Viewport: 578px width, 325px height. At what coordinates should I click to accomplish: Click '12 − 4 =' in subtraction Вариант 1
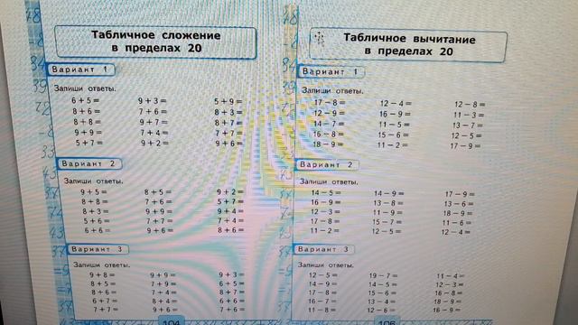point(396,104)
